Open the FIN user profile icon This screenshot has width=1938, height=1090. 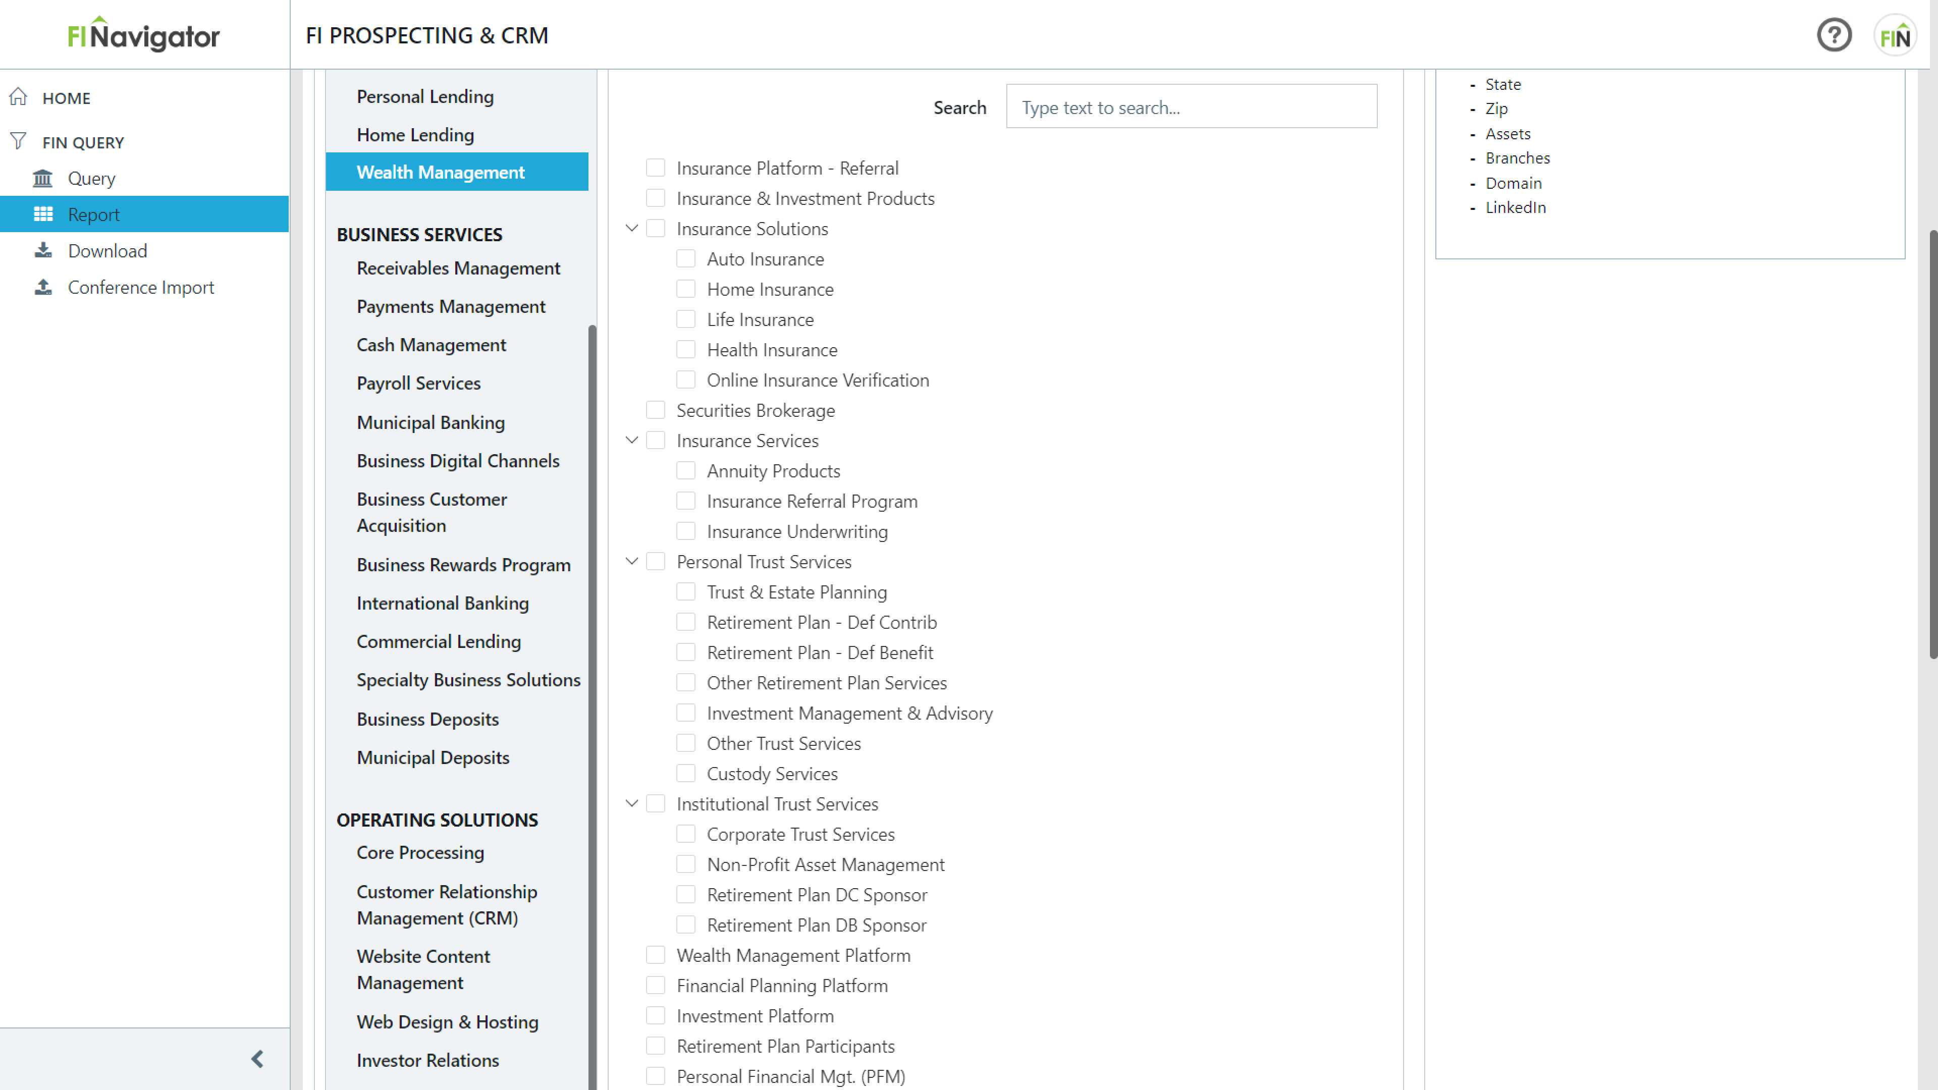[x=1895, y=35]
